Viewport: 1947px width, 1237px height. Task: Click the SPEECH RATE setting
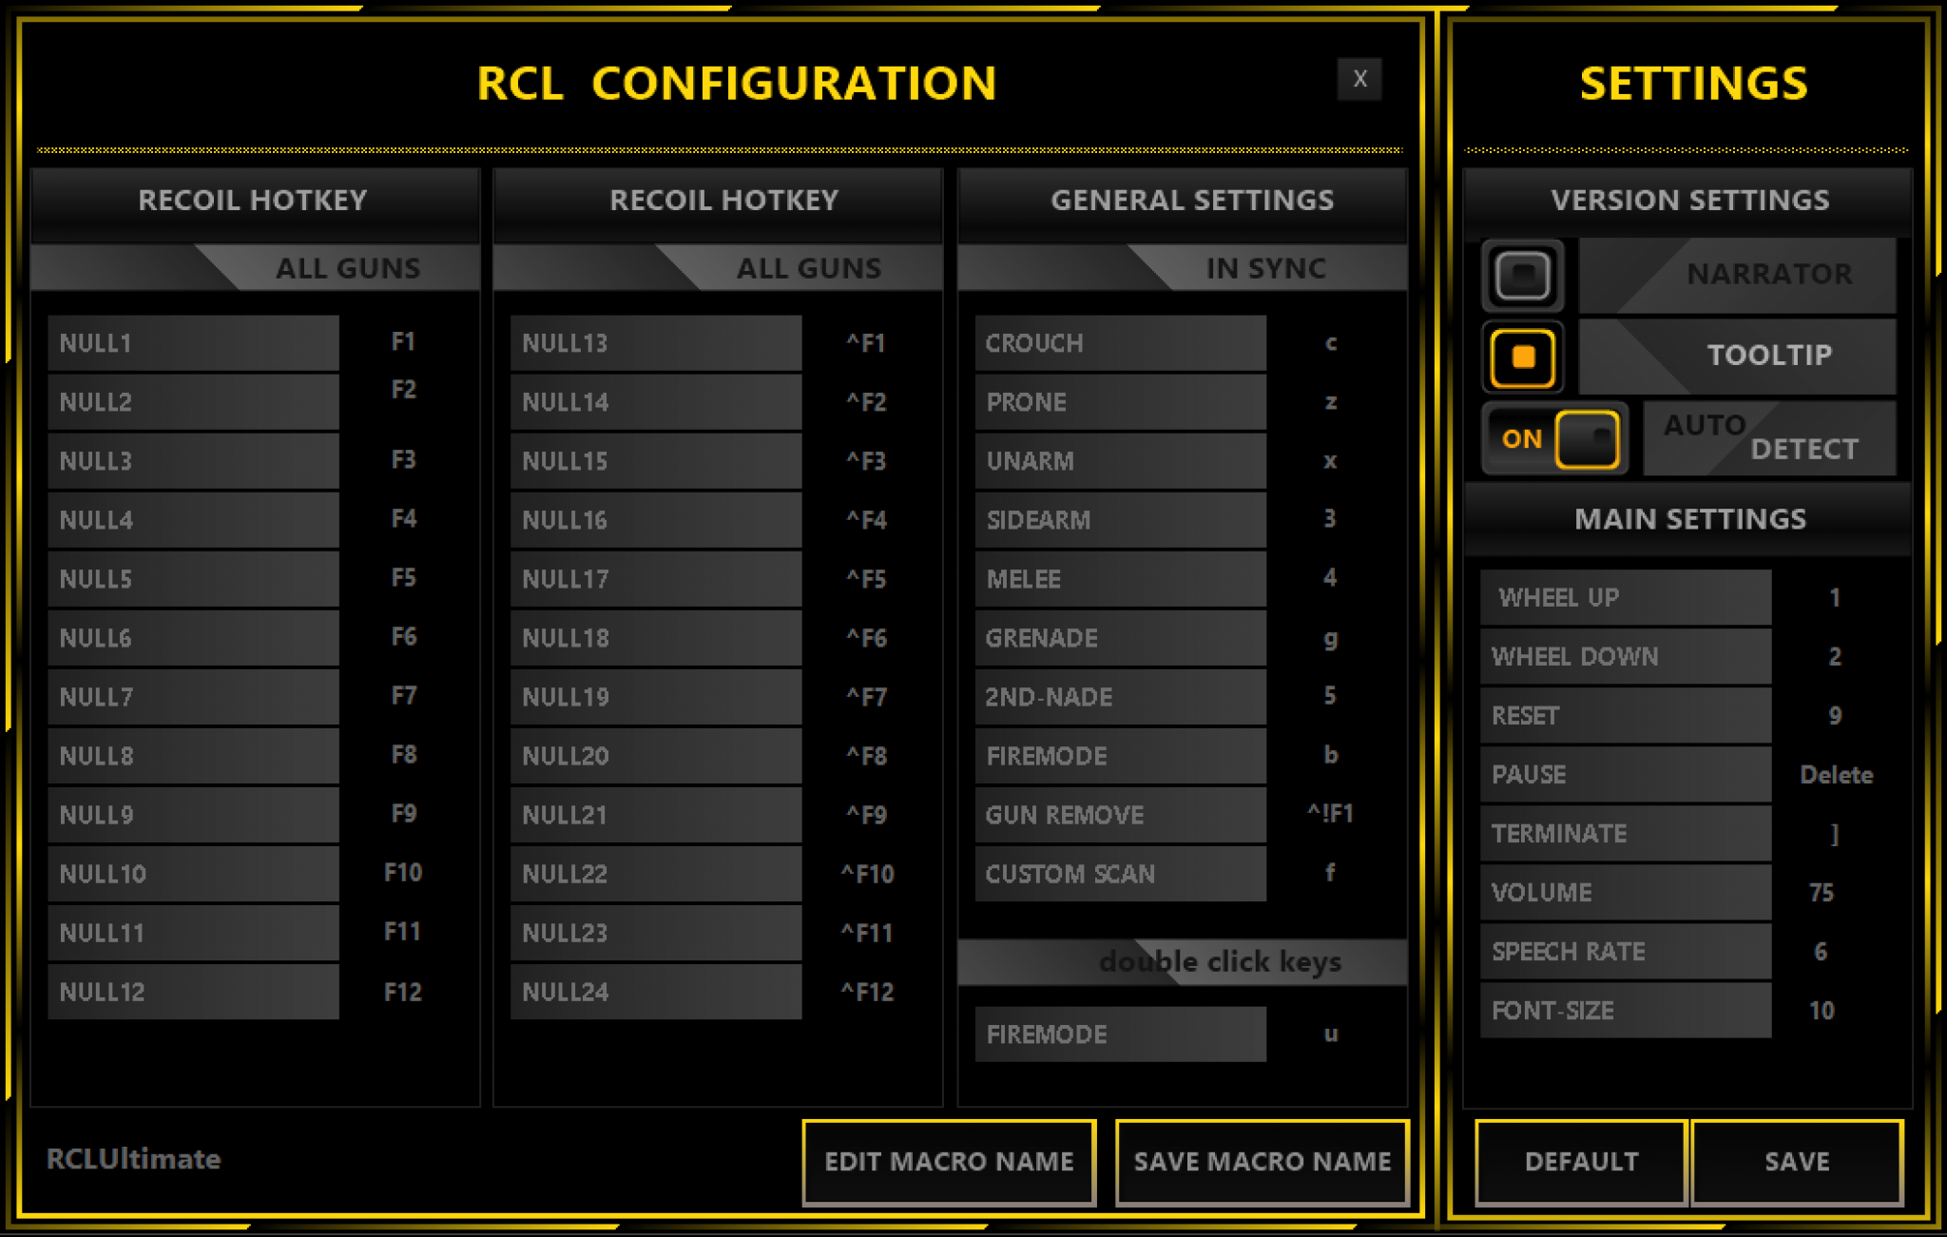[x=1625, y=951]
